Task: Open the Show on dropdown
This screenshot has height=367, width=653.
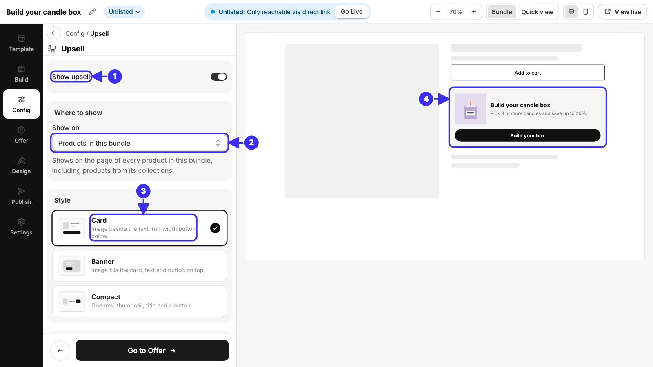Action: click(x=140, y=143)
